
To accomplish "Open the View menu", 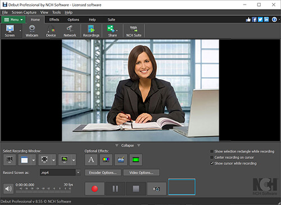I will point(44,12).
